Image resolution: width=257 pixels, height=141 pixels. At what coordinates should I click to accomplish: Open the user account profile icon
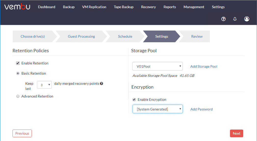coord(247,19)
